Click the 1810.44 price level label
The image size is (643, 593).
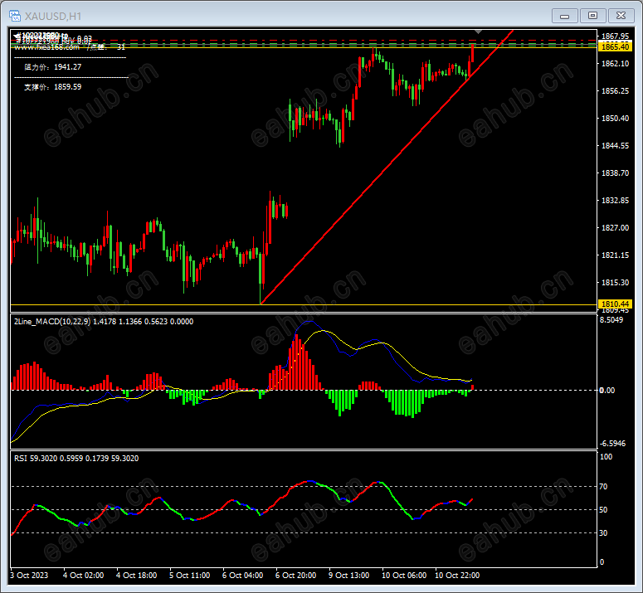click(615, 304)
